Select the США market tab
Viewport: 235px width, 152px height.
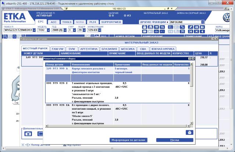point(143,49)
